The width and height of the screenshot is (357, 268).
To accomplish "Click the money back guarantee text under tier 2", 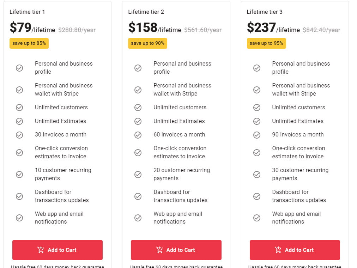I will coord(176,267).
